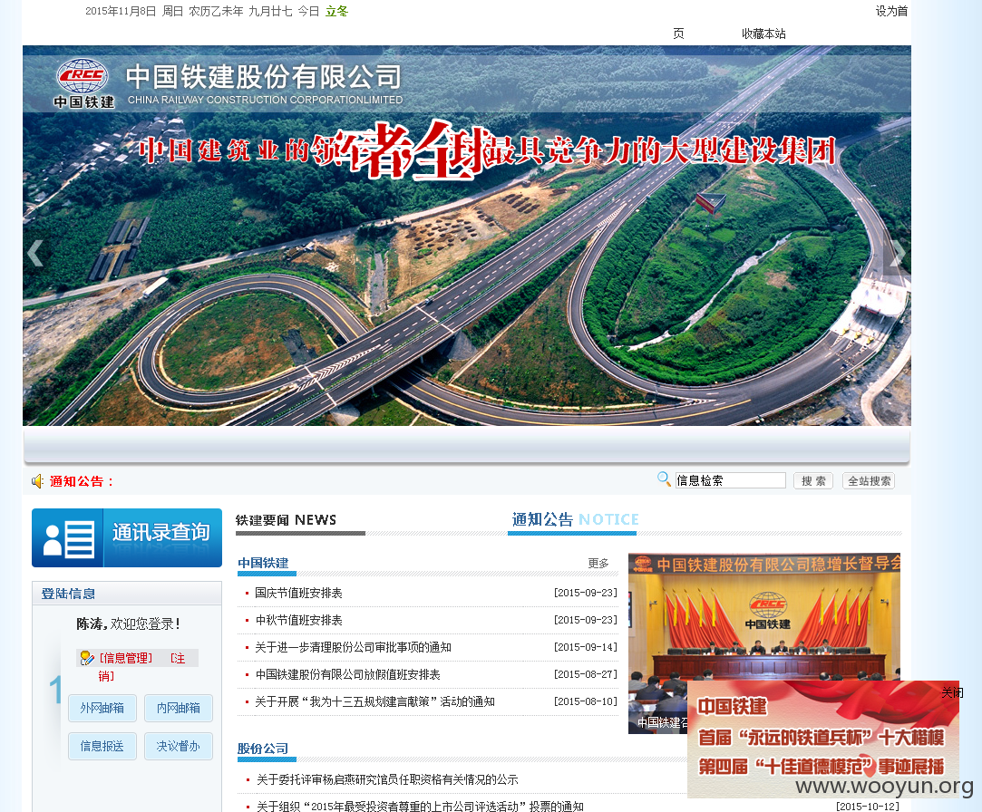Viewport: 982px width, 812px height.
Task: Open 决议督办 button
Action: pos(179,746)
